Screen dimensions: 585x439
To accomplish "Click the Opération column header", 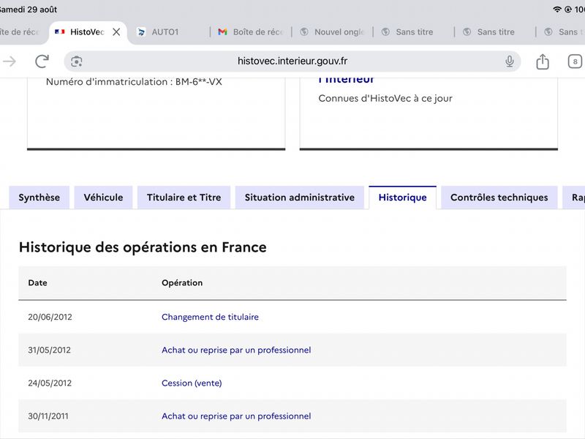I will [x=182, y=283].
